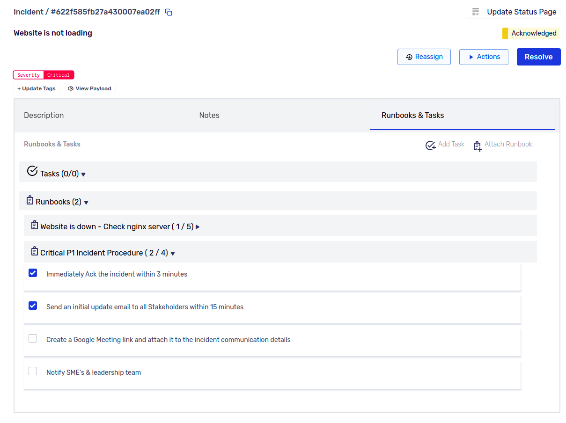Screen dimensions: 566x423
Task: Click text Immediately Ack the incident within 3 minutes
Action: (x=117, y=274)
